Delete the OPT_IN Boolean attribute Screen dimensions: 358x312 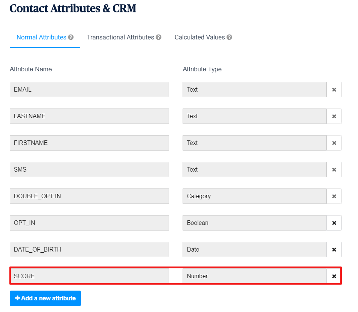pos(334,223)
